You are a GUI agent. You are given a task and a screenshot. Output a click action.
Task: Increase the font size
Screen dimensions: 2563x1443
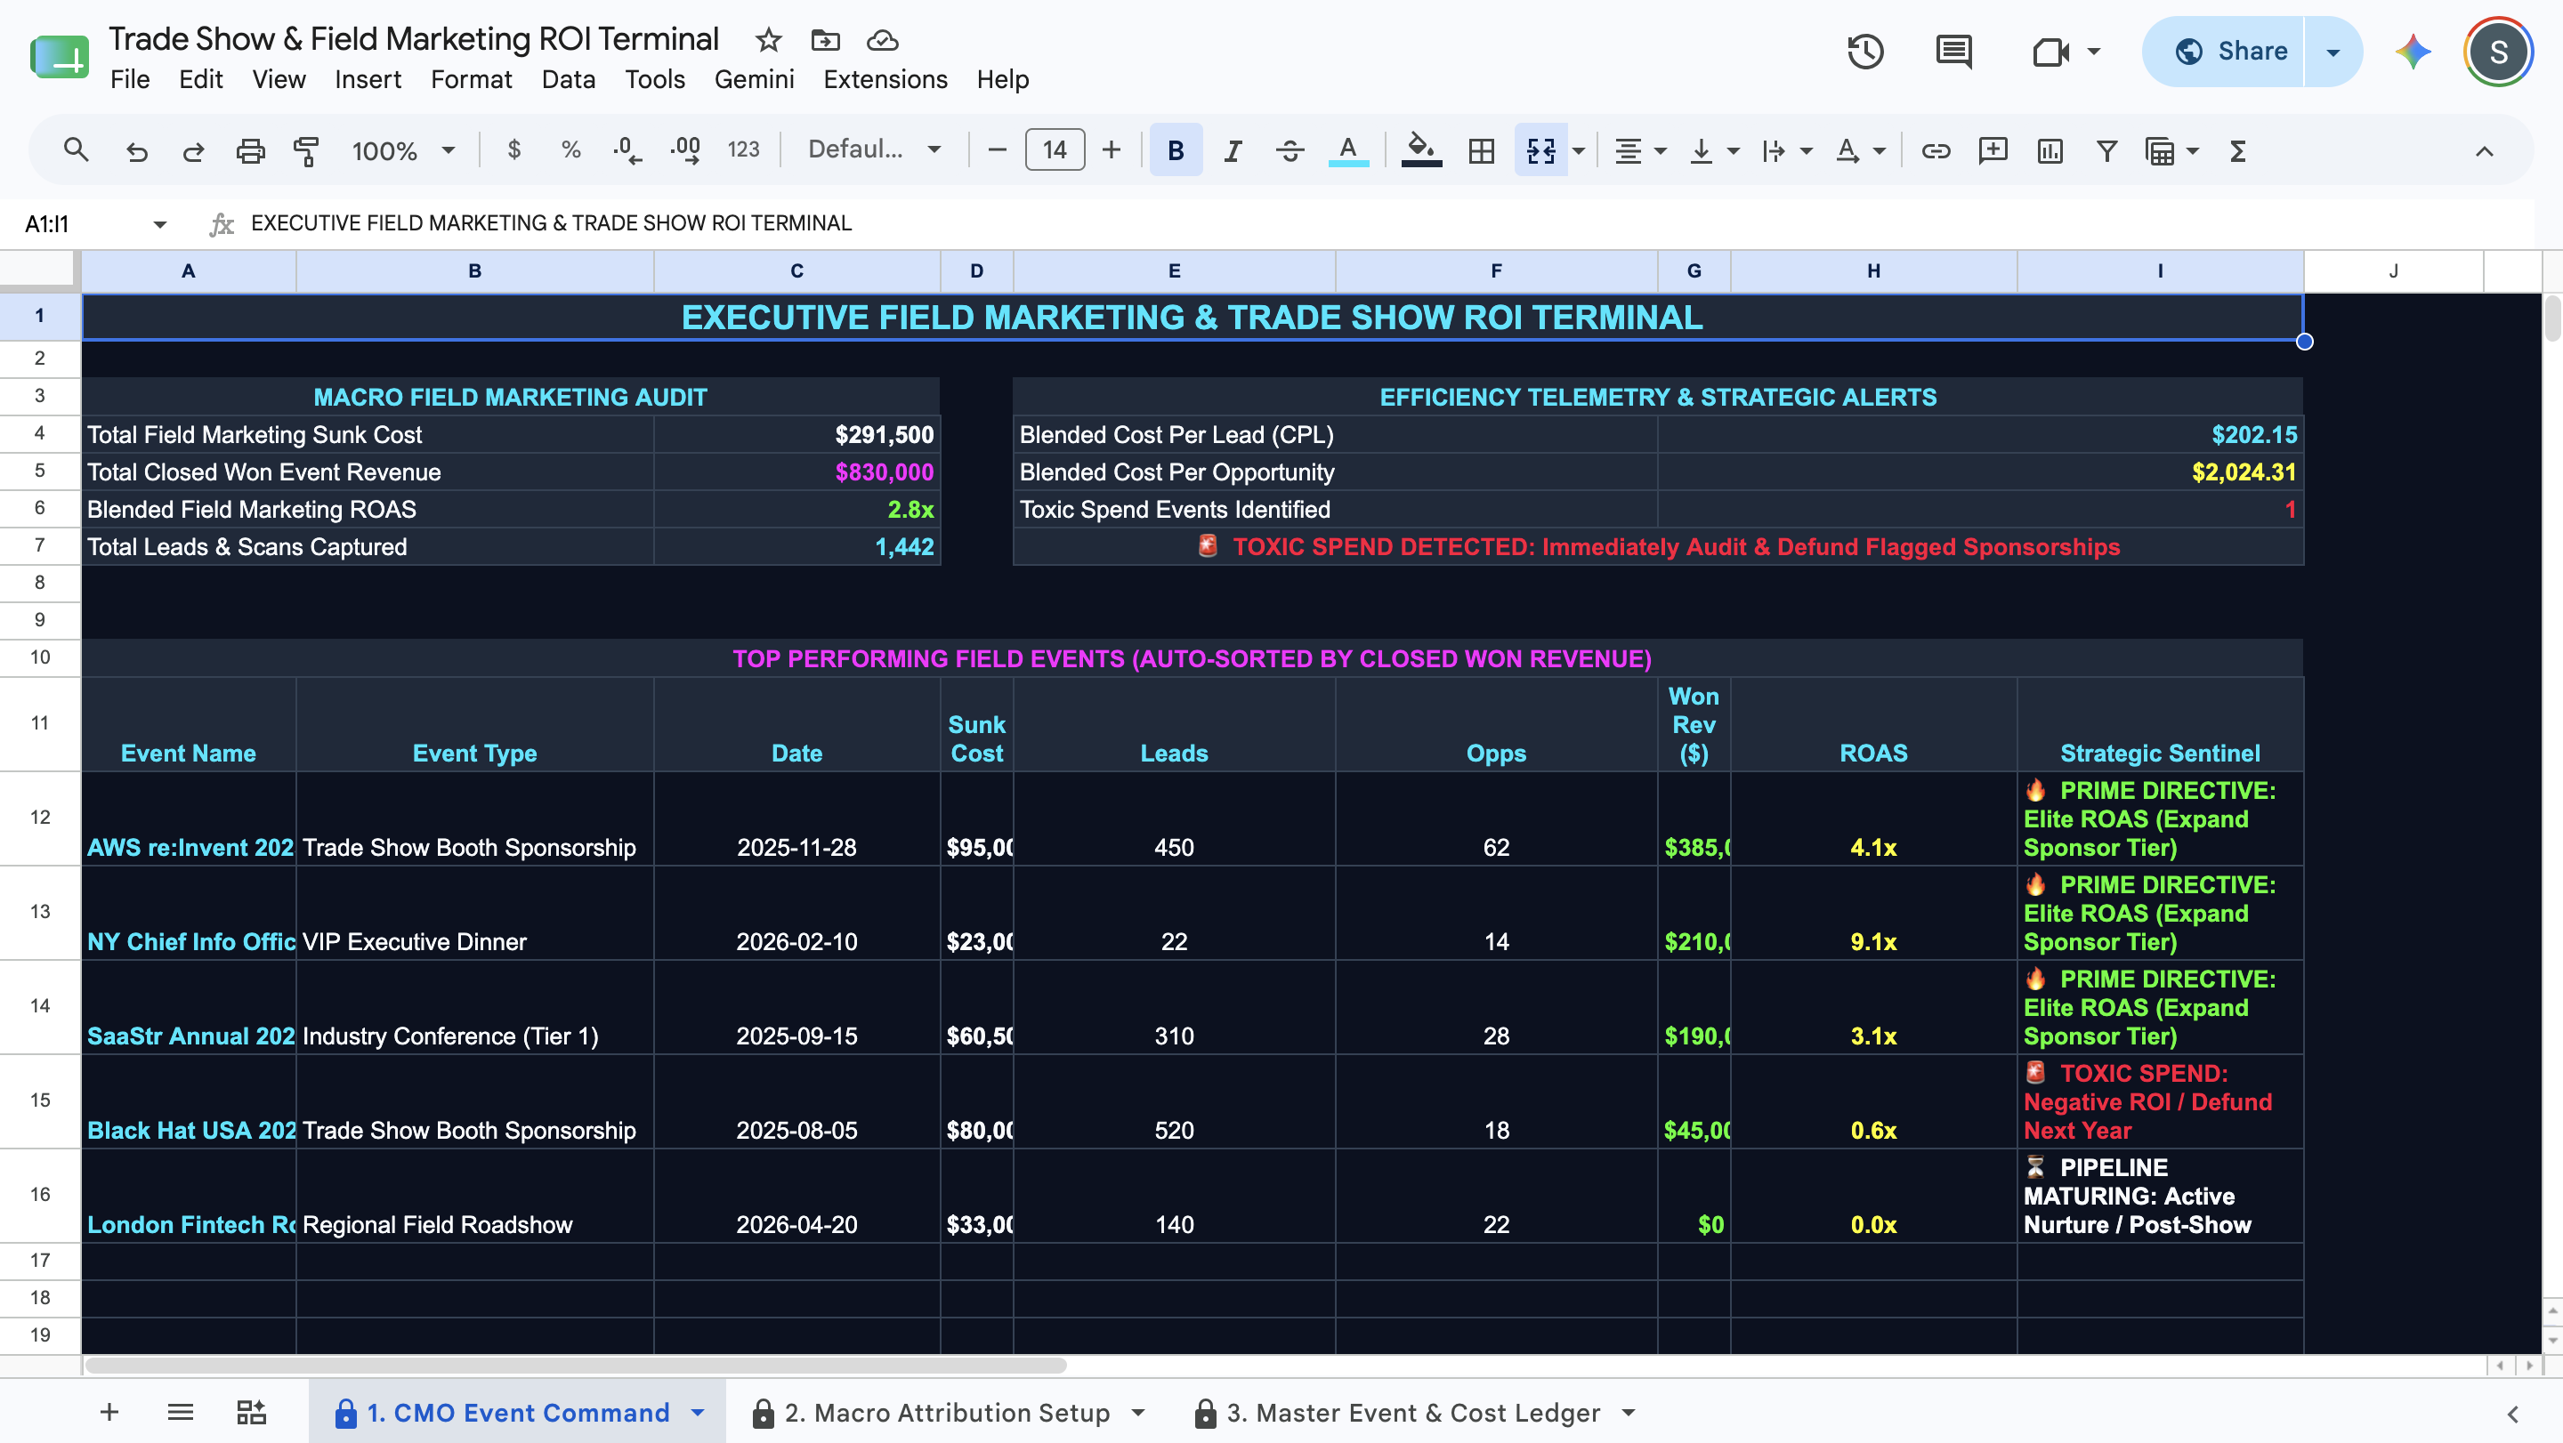click(x=1112, y=150)
